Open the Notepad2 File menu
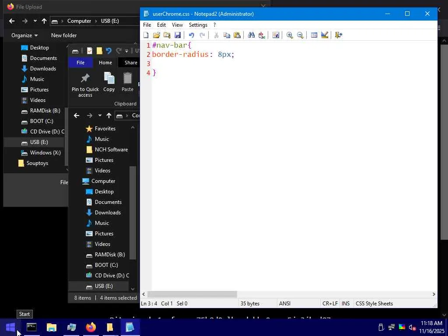The image size is (448, 336). tap(147, 25)
